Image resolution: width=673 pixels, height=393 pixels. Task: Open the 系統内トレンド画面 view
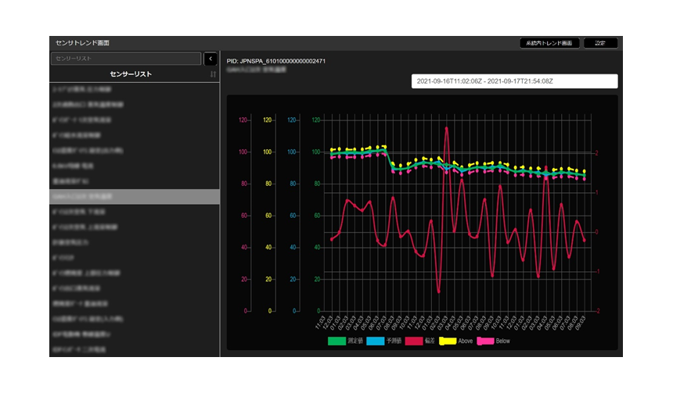point(549,43)
